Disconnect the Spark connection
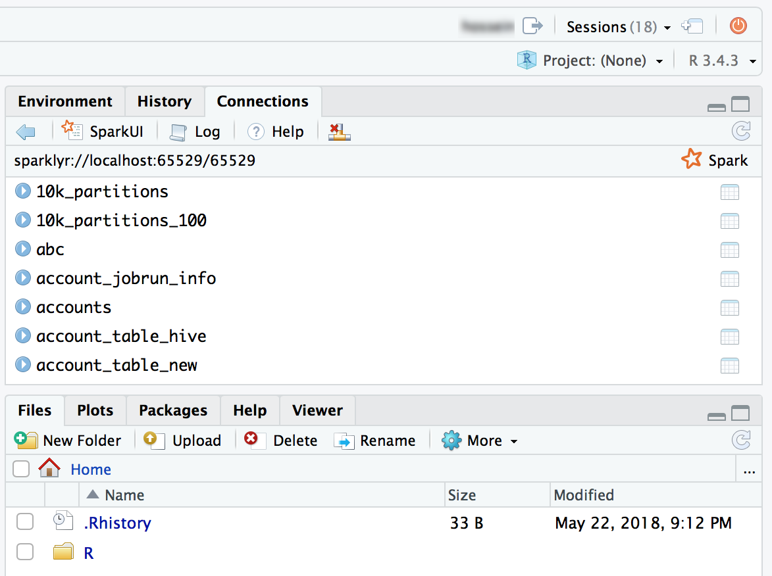Viewport: 772px width, 576px height. (339, 132)
